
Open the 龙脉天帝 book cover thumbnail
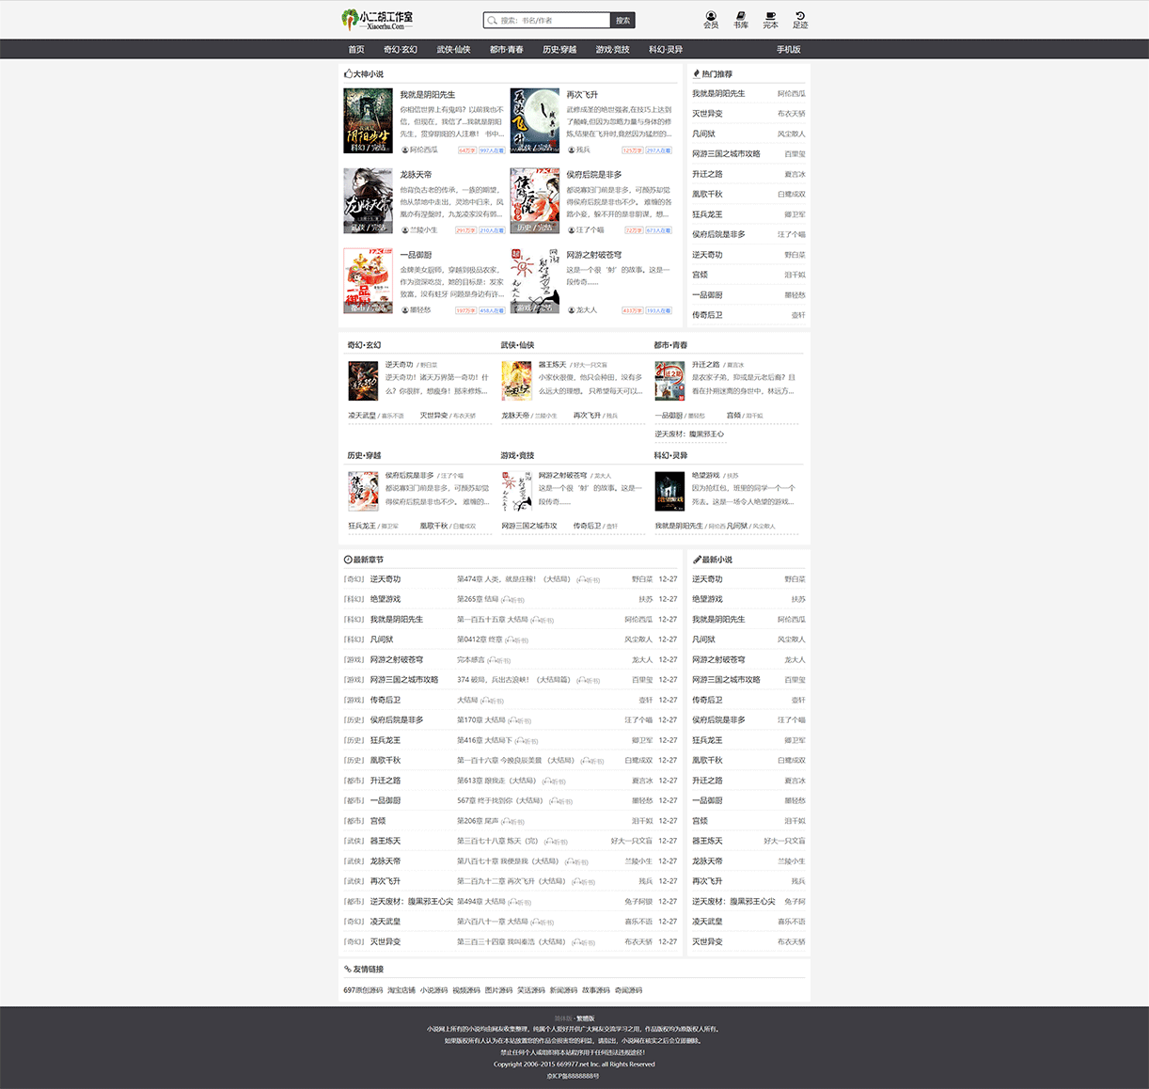coord(368,201)
